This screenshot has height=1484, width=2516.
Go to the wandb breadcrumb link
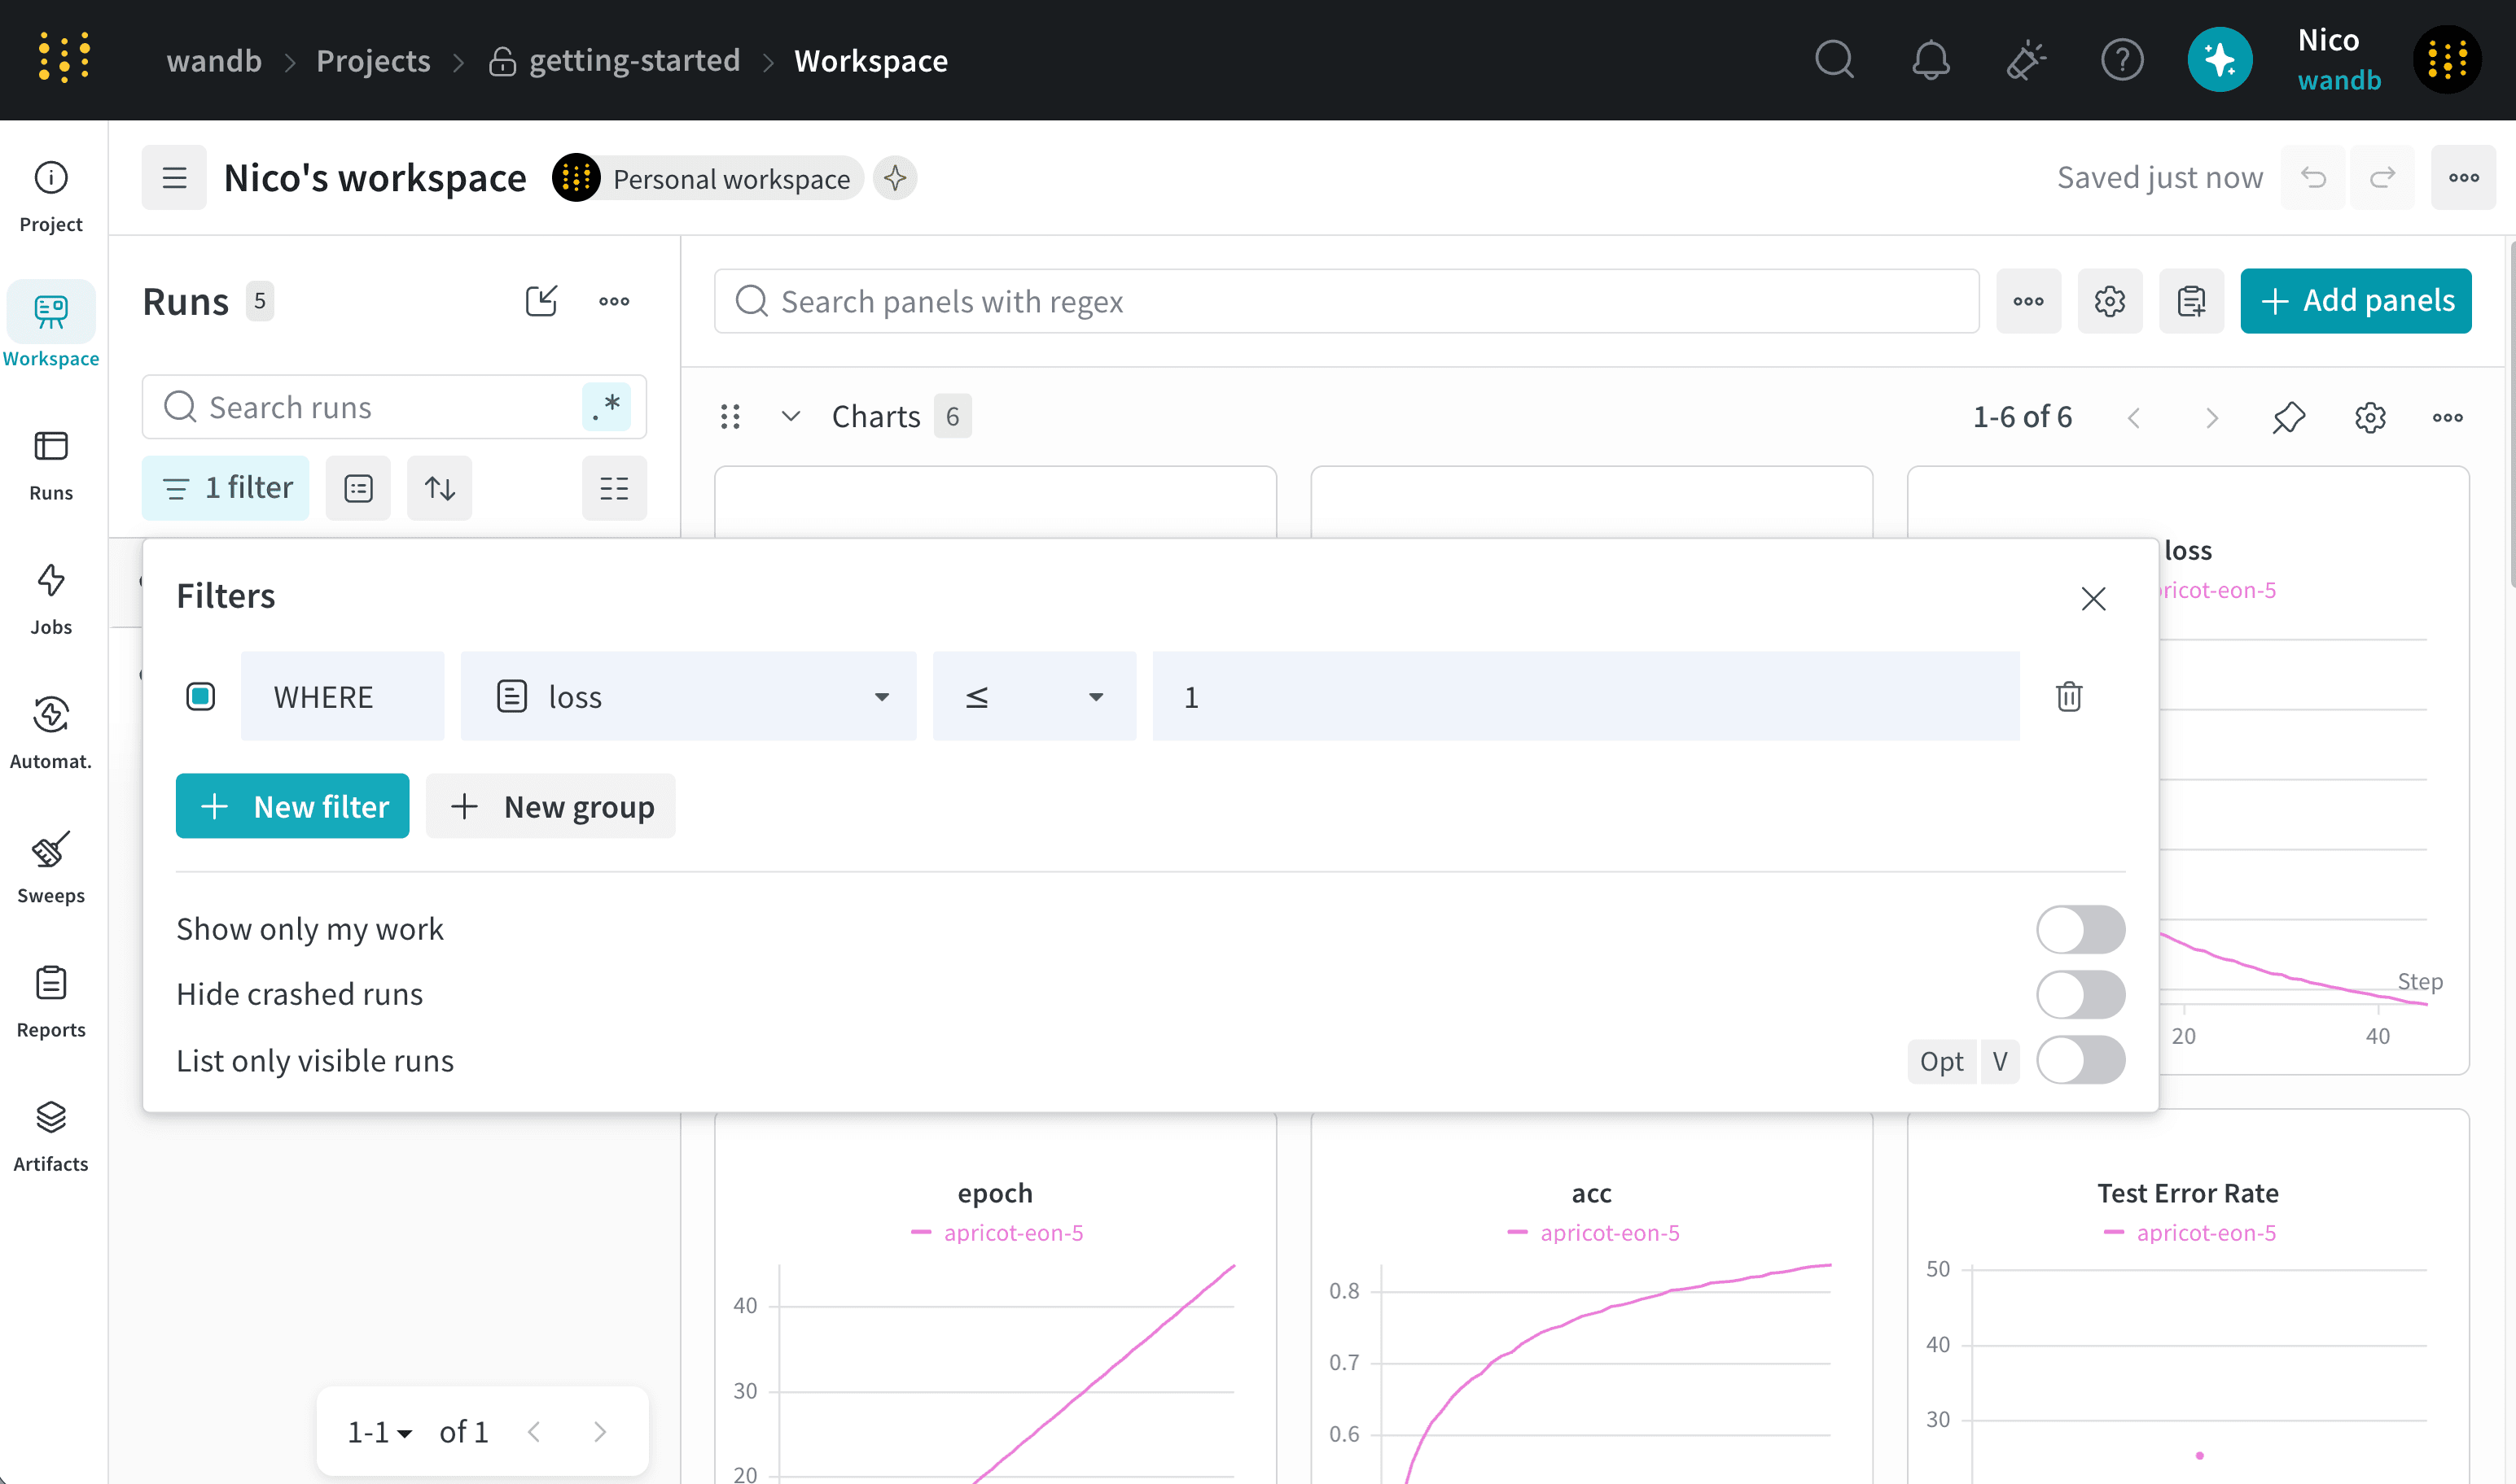(214, 61)
